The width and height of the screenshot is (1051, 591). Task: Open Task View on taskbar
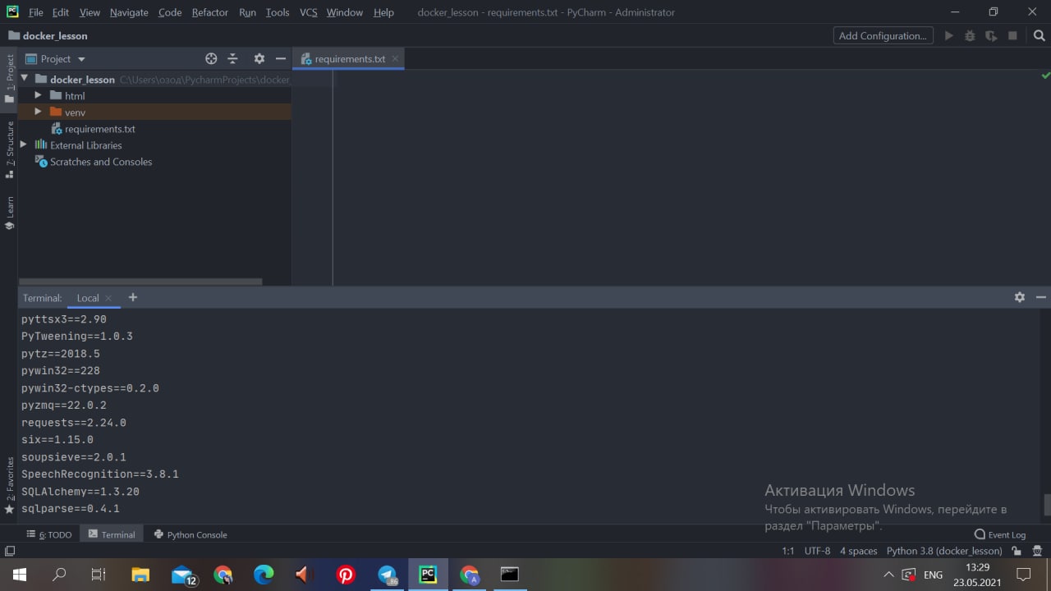[99, 575]
